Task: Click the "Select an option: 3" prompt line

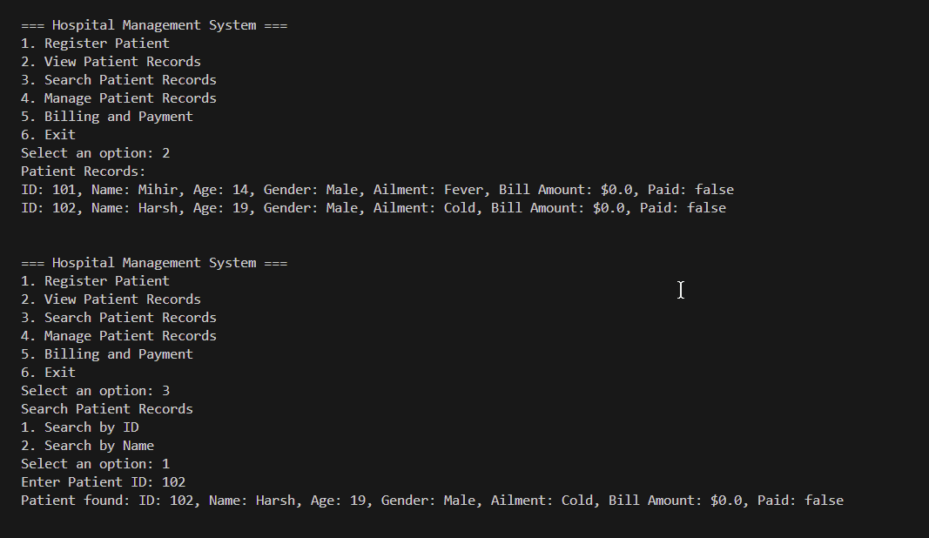Action: click(x=96, y=391)
